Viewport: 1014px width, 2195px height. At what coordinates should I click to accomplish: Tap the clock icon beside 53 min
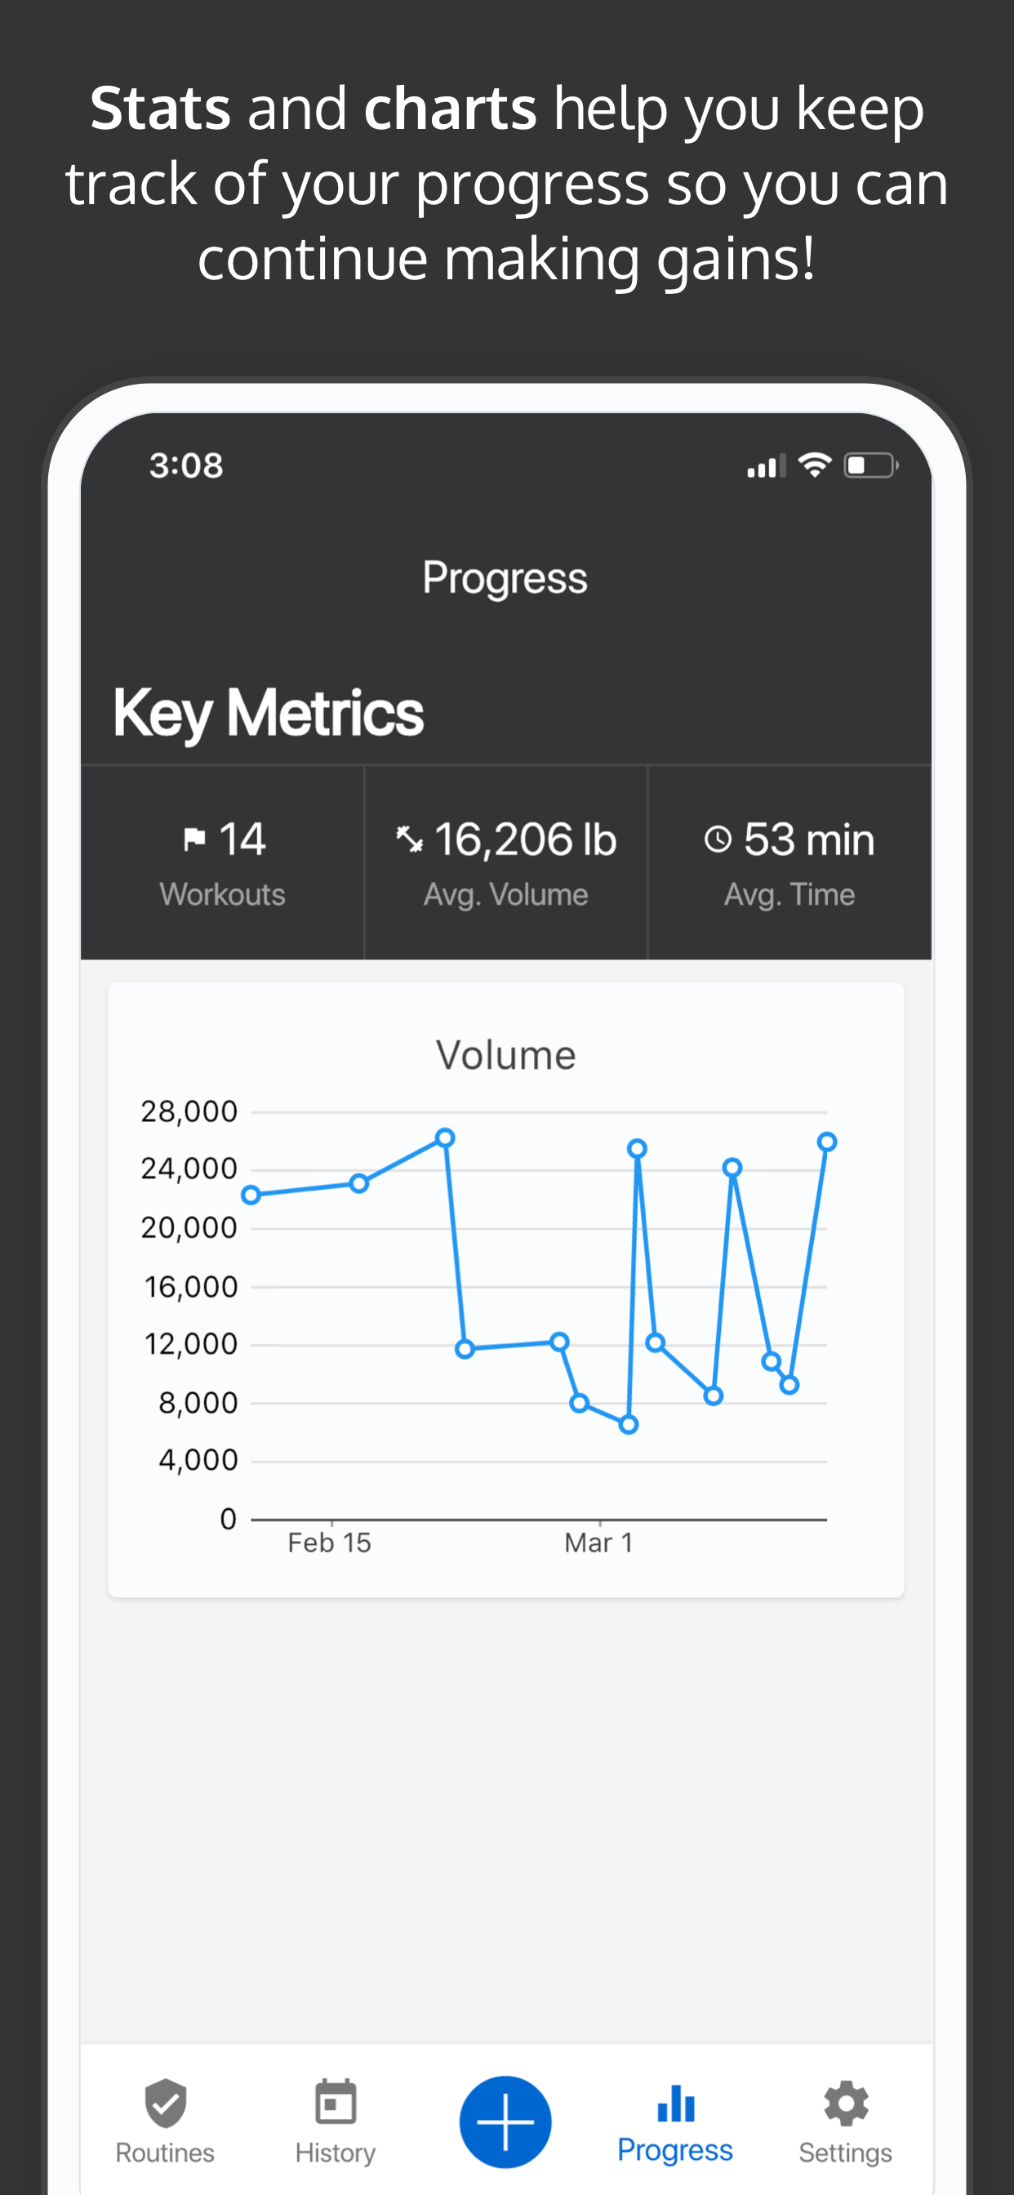coord(718,839)
